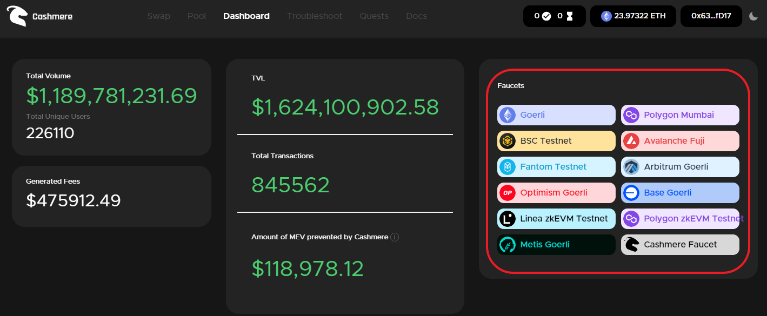Open the Pool tab
The image size is (767, 316).
pyautogui.click(x=197, y=16)
